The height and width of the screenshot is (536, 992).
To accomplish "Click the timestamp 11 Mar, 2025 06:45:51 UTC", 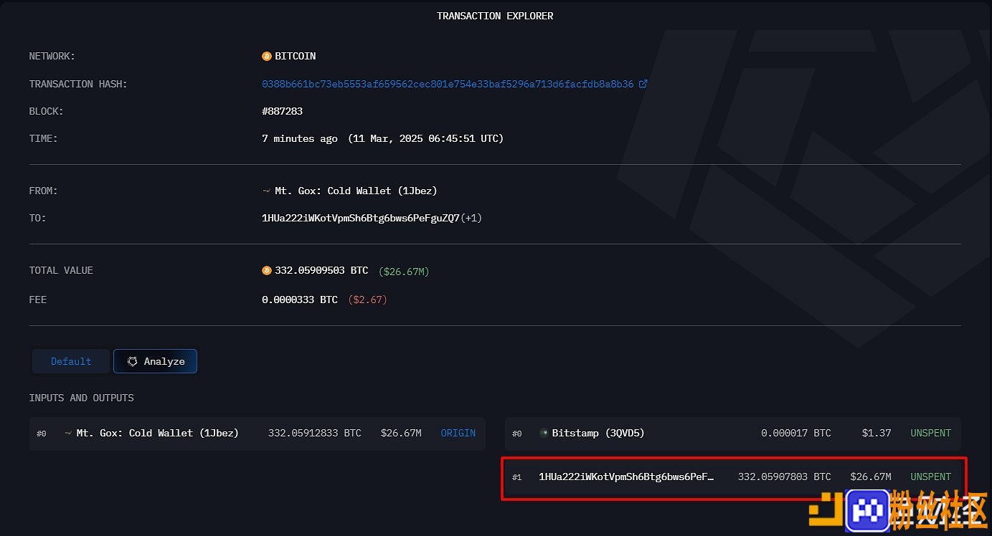I will point(426,138).
